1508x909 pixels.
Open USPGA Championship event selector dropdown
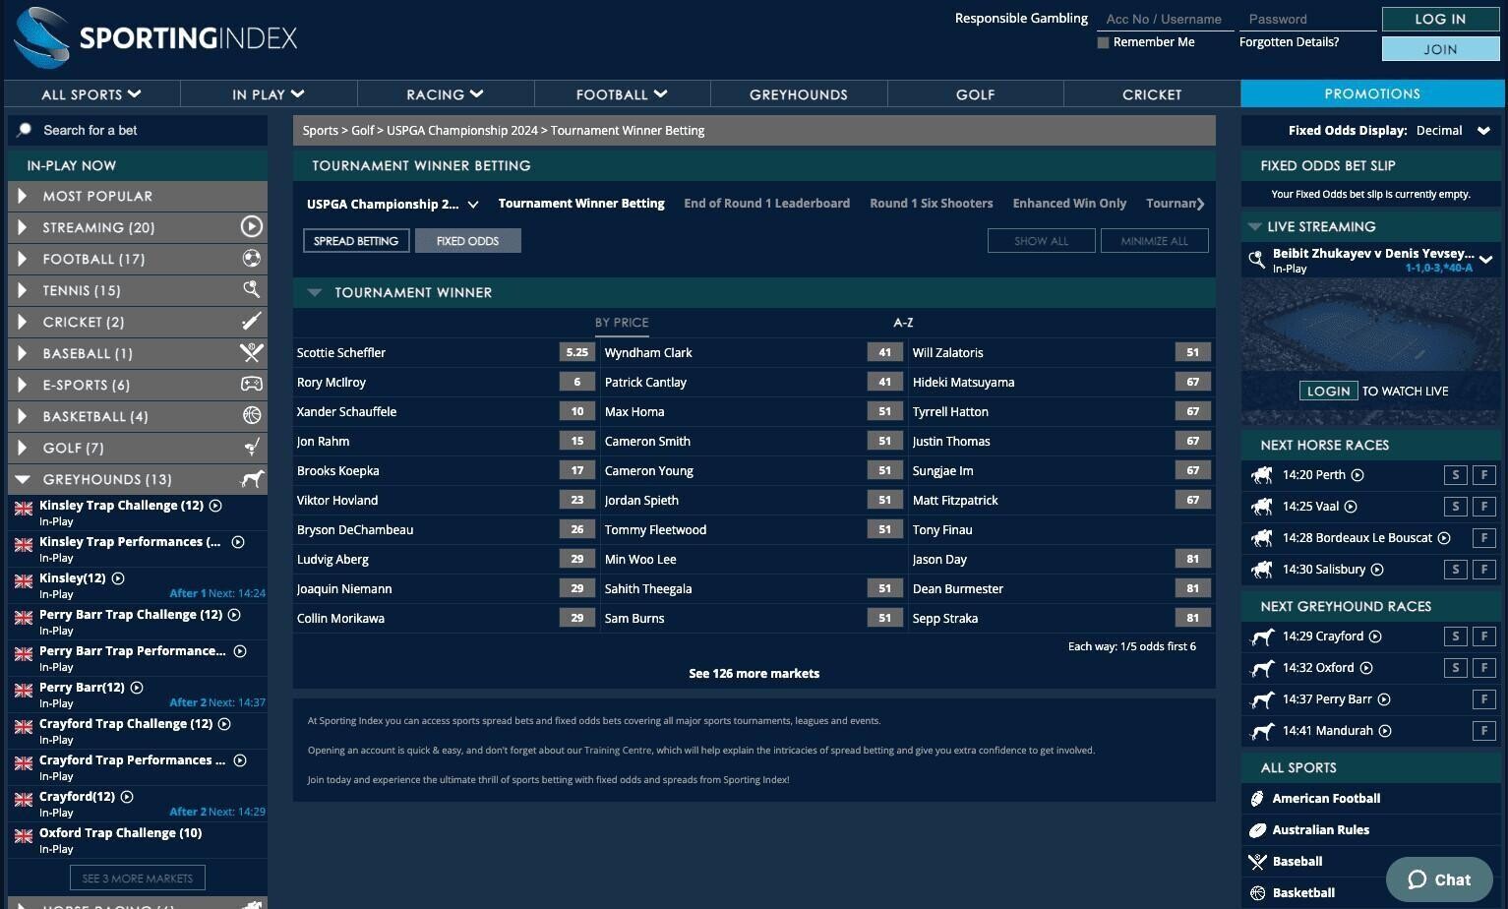pyautogui.click(x=392, y=205)
